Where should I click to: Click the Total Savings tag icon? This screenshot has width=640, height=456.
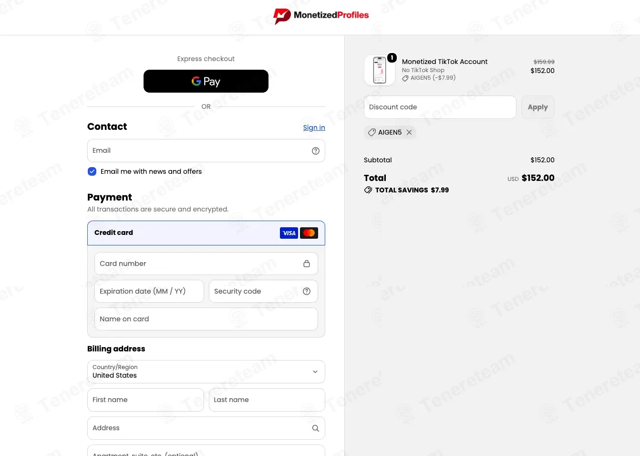[x=368, y=190]
